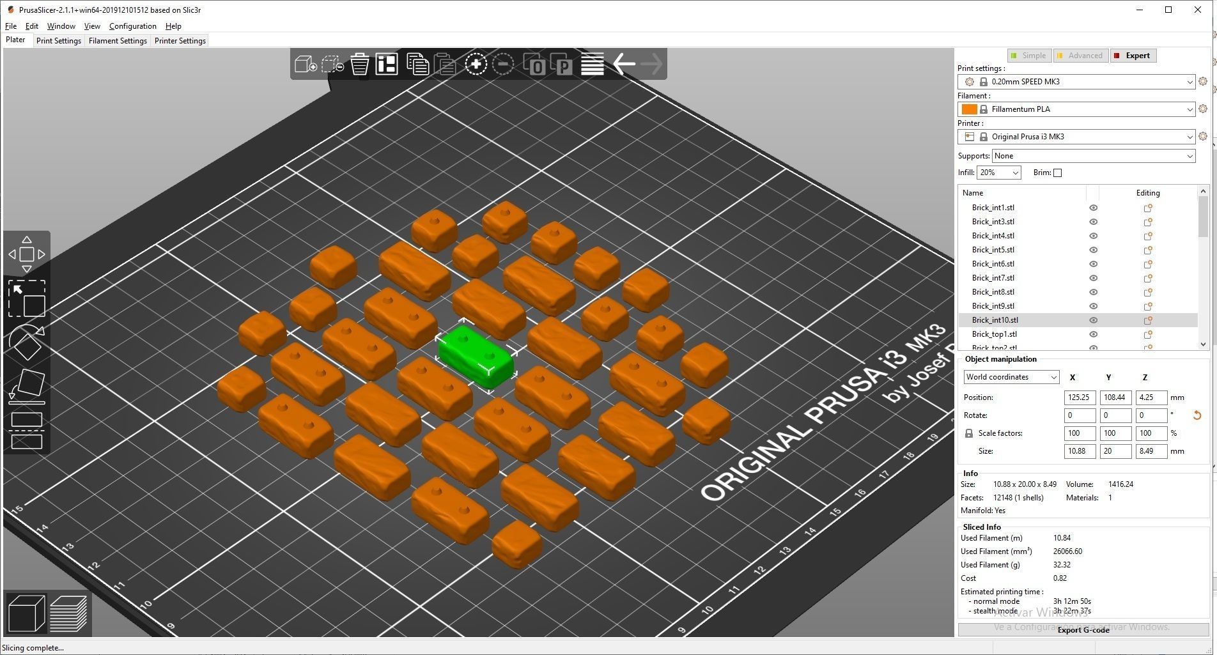Switch to 3D editor view cube
The height and width of the screenshot is (655, 1217).
(x=26, y=613)
